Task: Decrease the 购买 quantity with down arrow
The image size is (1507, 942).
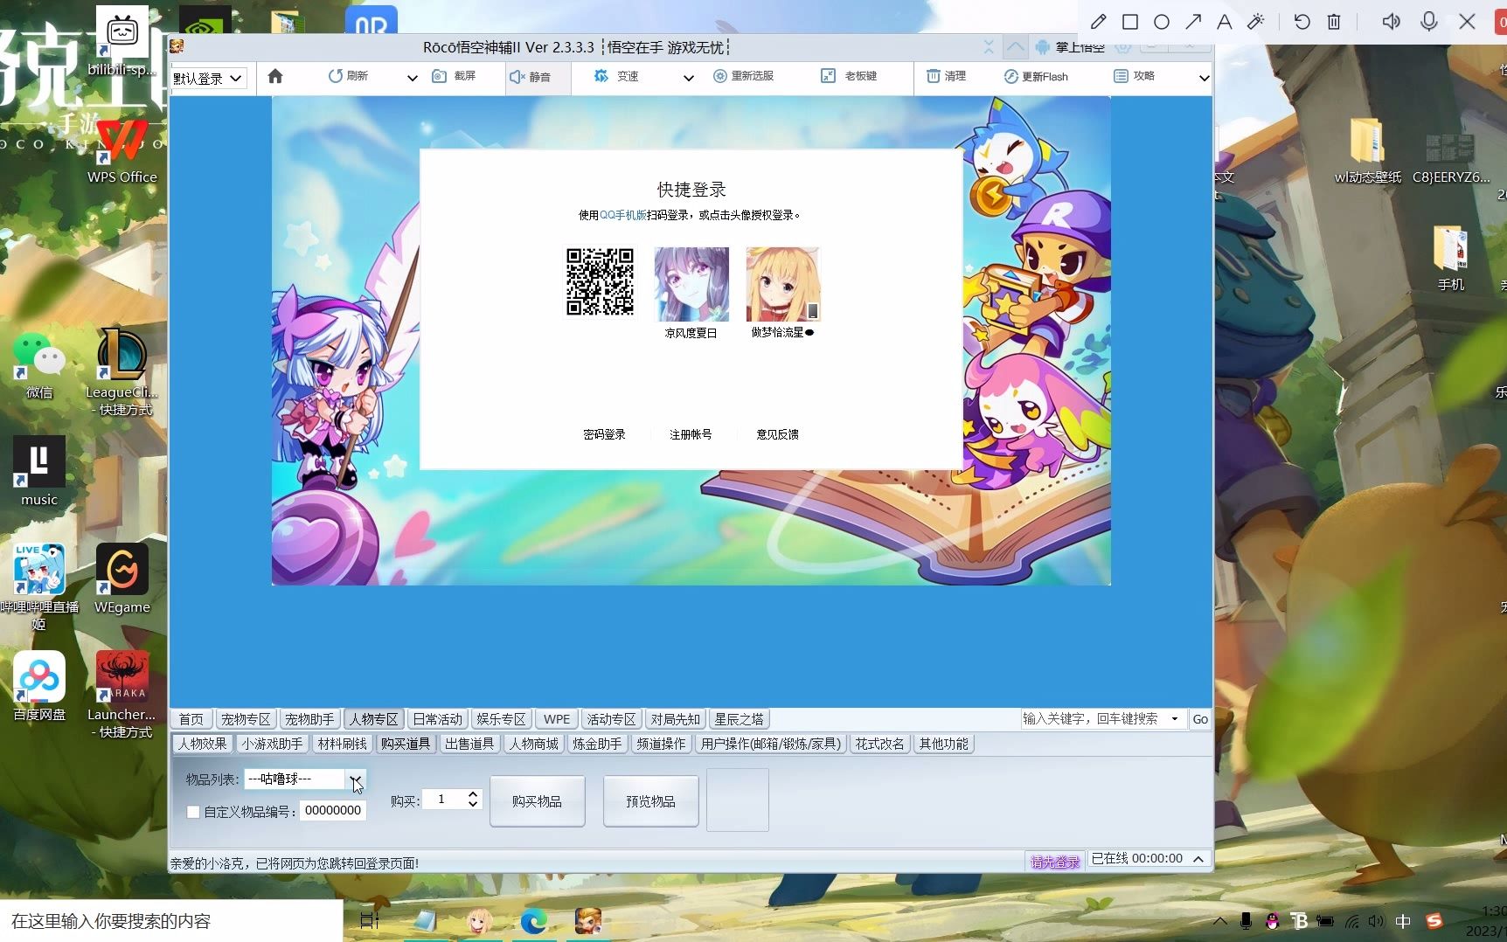Action: click(473, 804)
